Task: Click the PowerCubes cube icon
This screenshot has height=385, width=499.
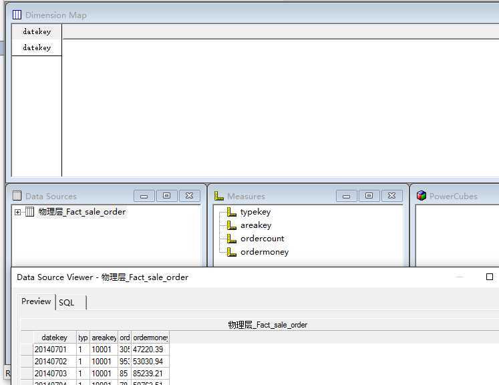Action: [422, 196]
